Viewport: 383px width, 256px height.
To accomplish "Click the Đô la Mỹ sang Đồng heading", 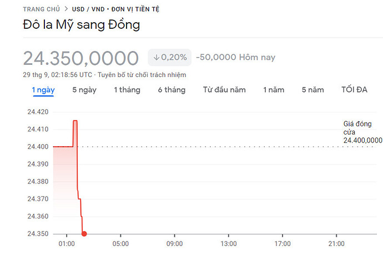I will click(82, 25).
